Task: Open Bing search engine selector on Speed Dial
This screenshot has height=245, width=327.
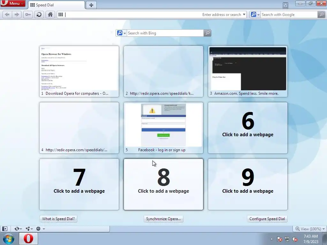Action: [x=121, y=33]
